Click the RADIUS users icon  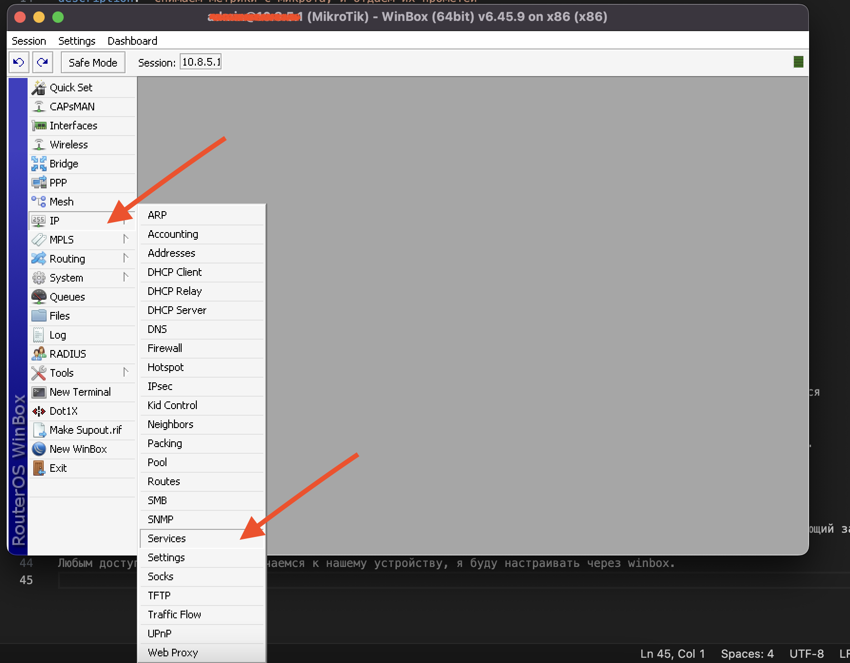coord(39,354)
